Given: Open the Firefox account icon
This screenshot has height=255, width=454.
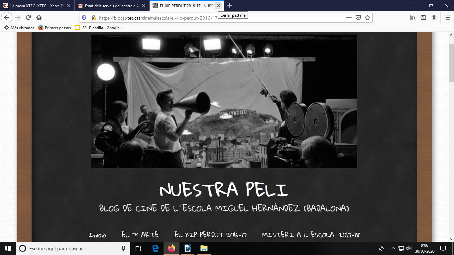Looking at the screenshot, I should (434, 18).
